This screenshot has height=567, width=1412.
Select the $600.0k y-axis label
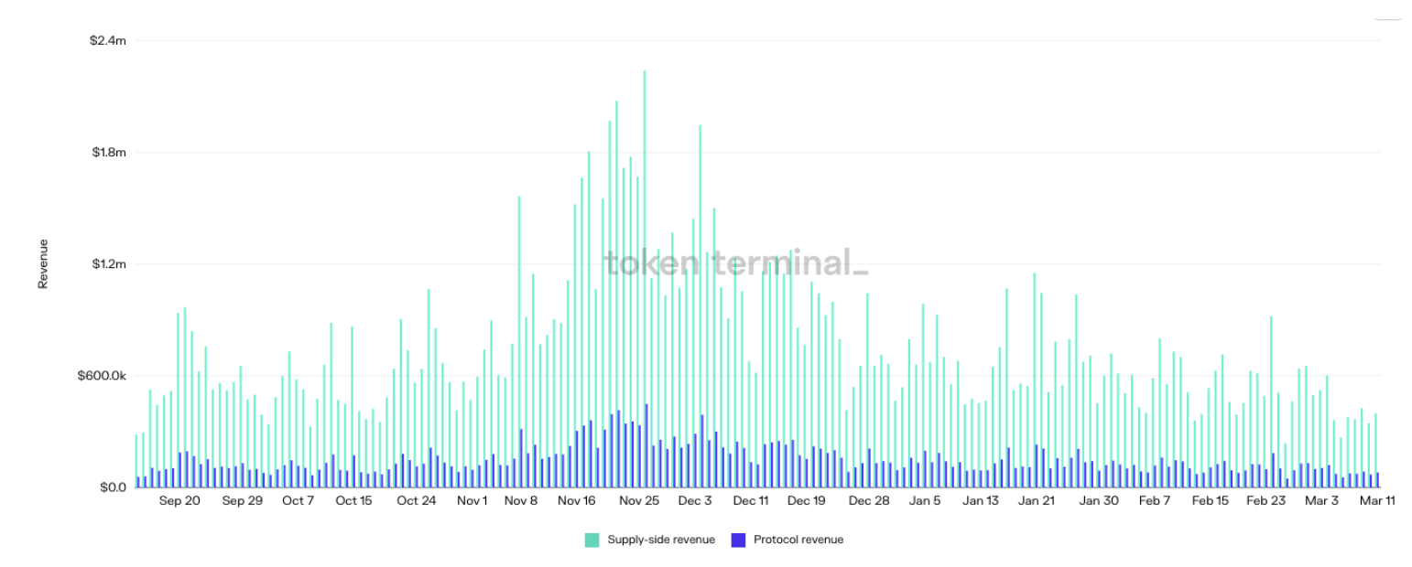[103, 376]
